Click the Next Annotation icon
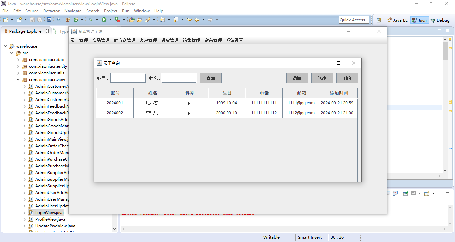This screenshot has width=455, height=242. tap(162, 20)
